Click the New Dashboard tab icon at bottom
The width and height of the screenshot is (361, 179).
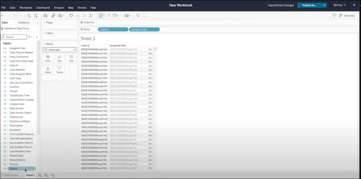tap(46, 175)
